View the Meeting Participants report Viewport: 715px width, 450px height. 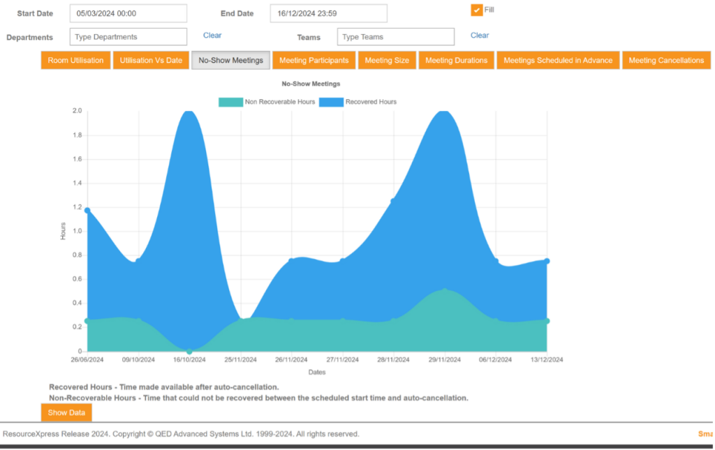click(314, 61)
